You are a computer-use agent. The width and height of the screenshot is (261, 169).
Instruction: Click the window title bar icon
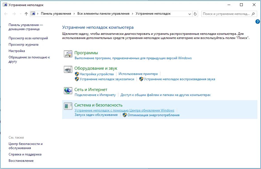pyautogui.click(x=5, y=5)
